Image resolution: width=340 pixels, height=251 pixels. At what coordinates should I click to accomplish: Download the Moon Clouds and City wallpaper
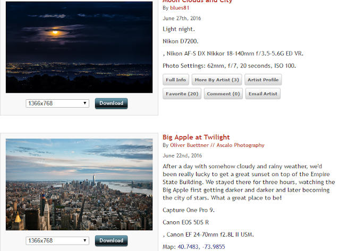(x=111, y=103)
